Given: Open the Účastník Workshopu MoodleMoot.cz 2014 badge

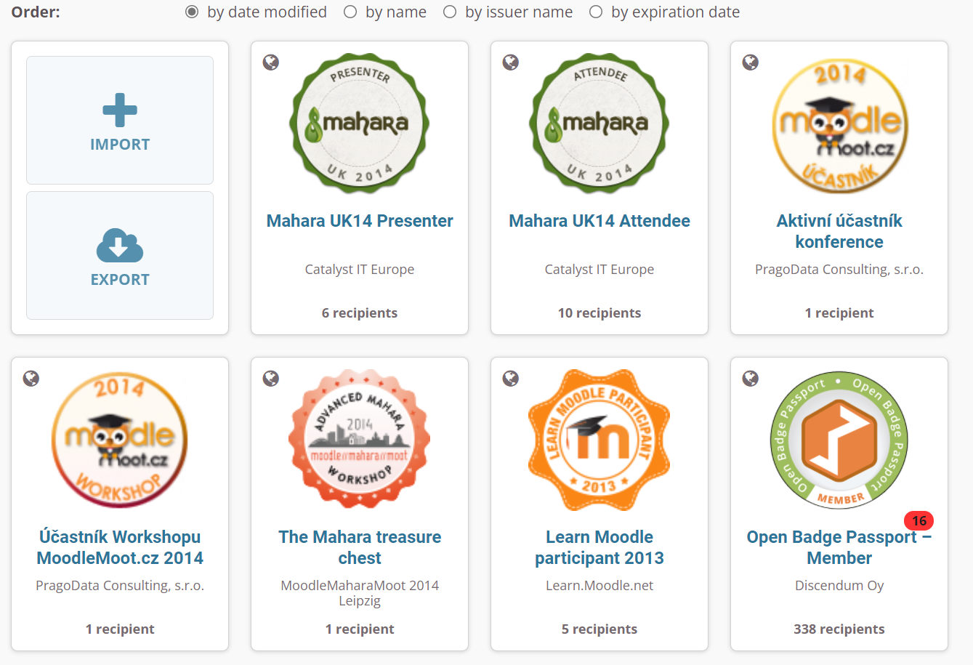Looking at the screenshot, I should [x=119, y=546].
